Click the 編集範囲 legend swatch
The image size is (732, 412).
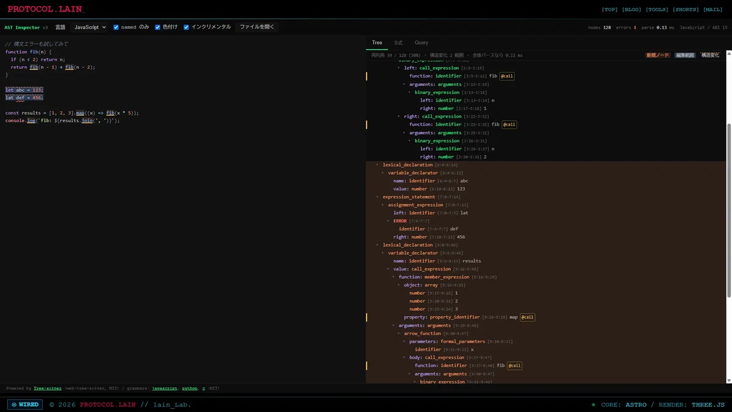tap(685, 55)
